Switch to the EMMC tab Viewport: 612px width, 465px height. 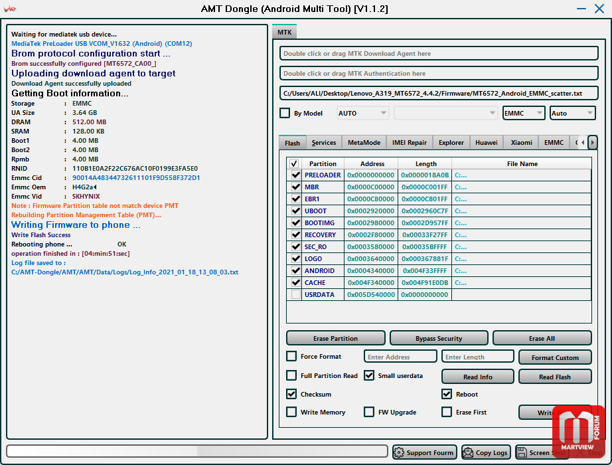click(554, 143)
